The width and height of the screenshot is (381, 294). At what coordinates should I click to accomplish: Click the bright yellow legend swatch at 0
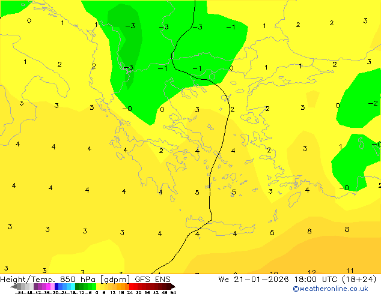point(98,286)
